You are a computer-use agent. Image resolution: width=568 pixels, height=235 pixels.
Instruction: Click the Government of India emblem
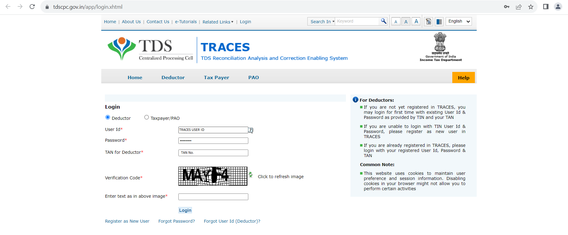pos(440,47)
